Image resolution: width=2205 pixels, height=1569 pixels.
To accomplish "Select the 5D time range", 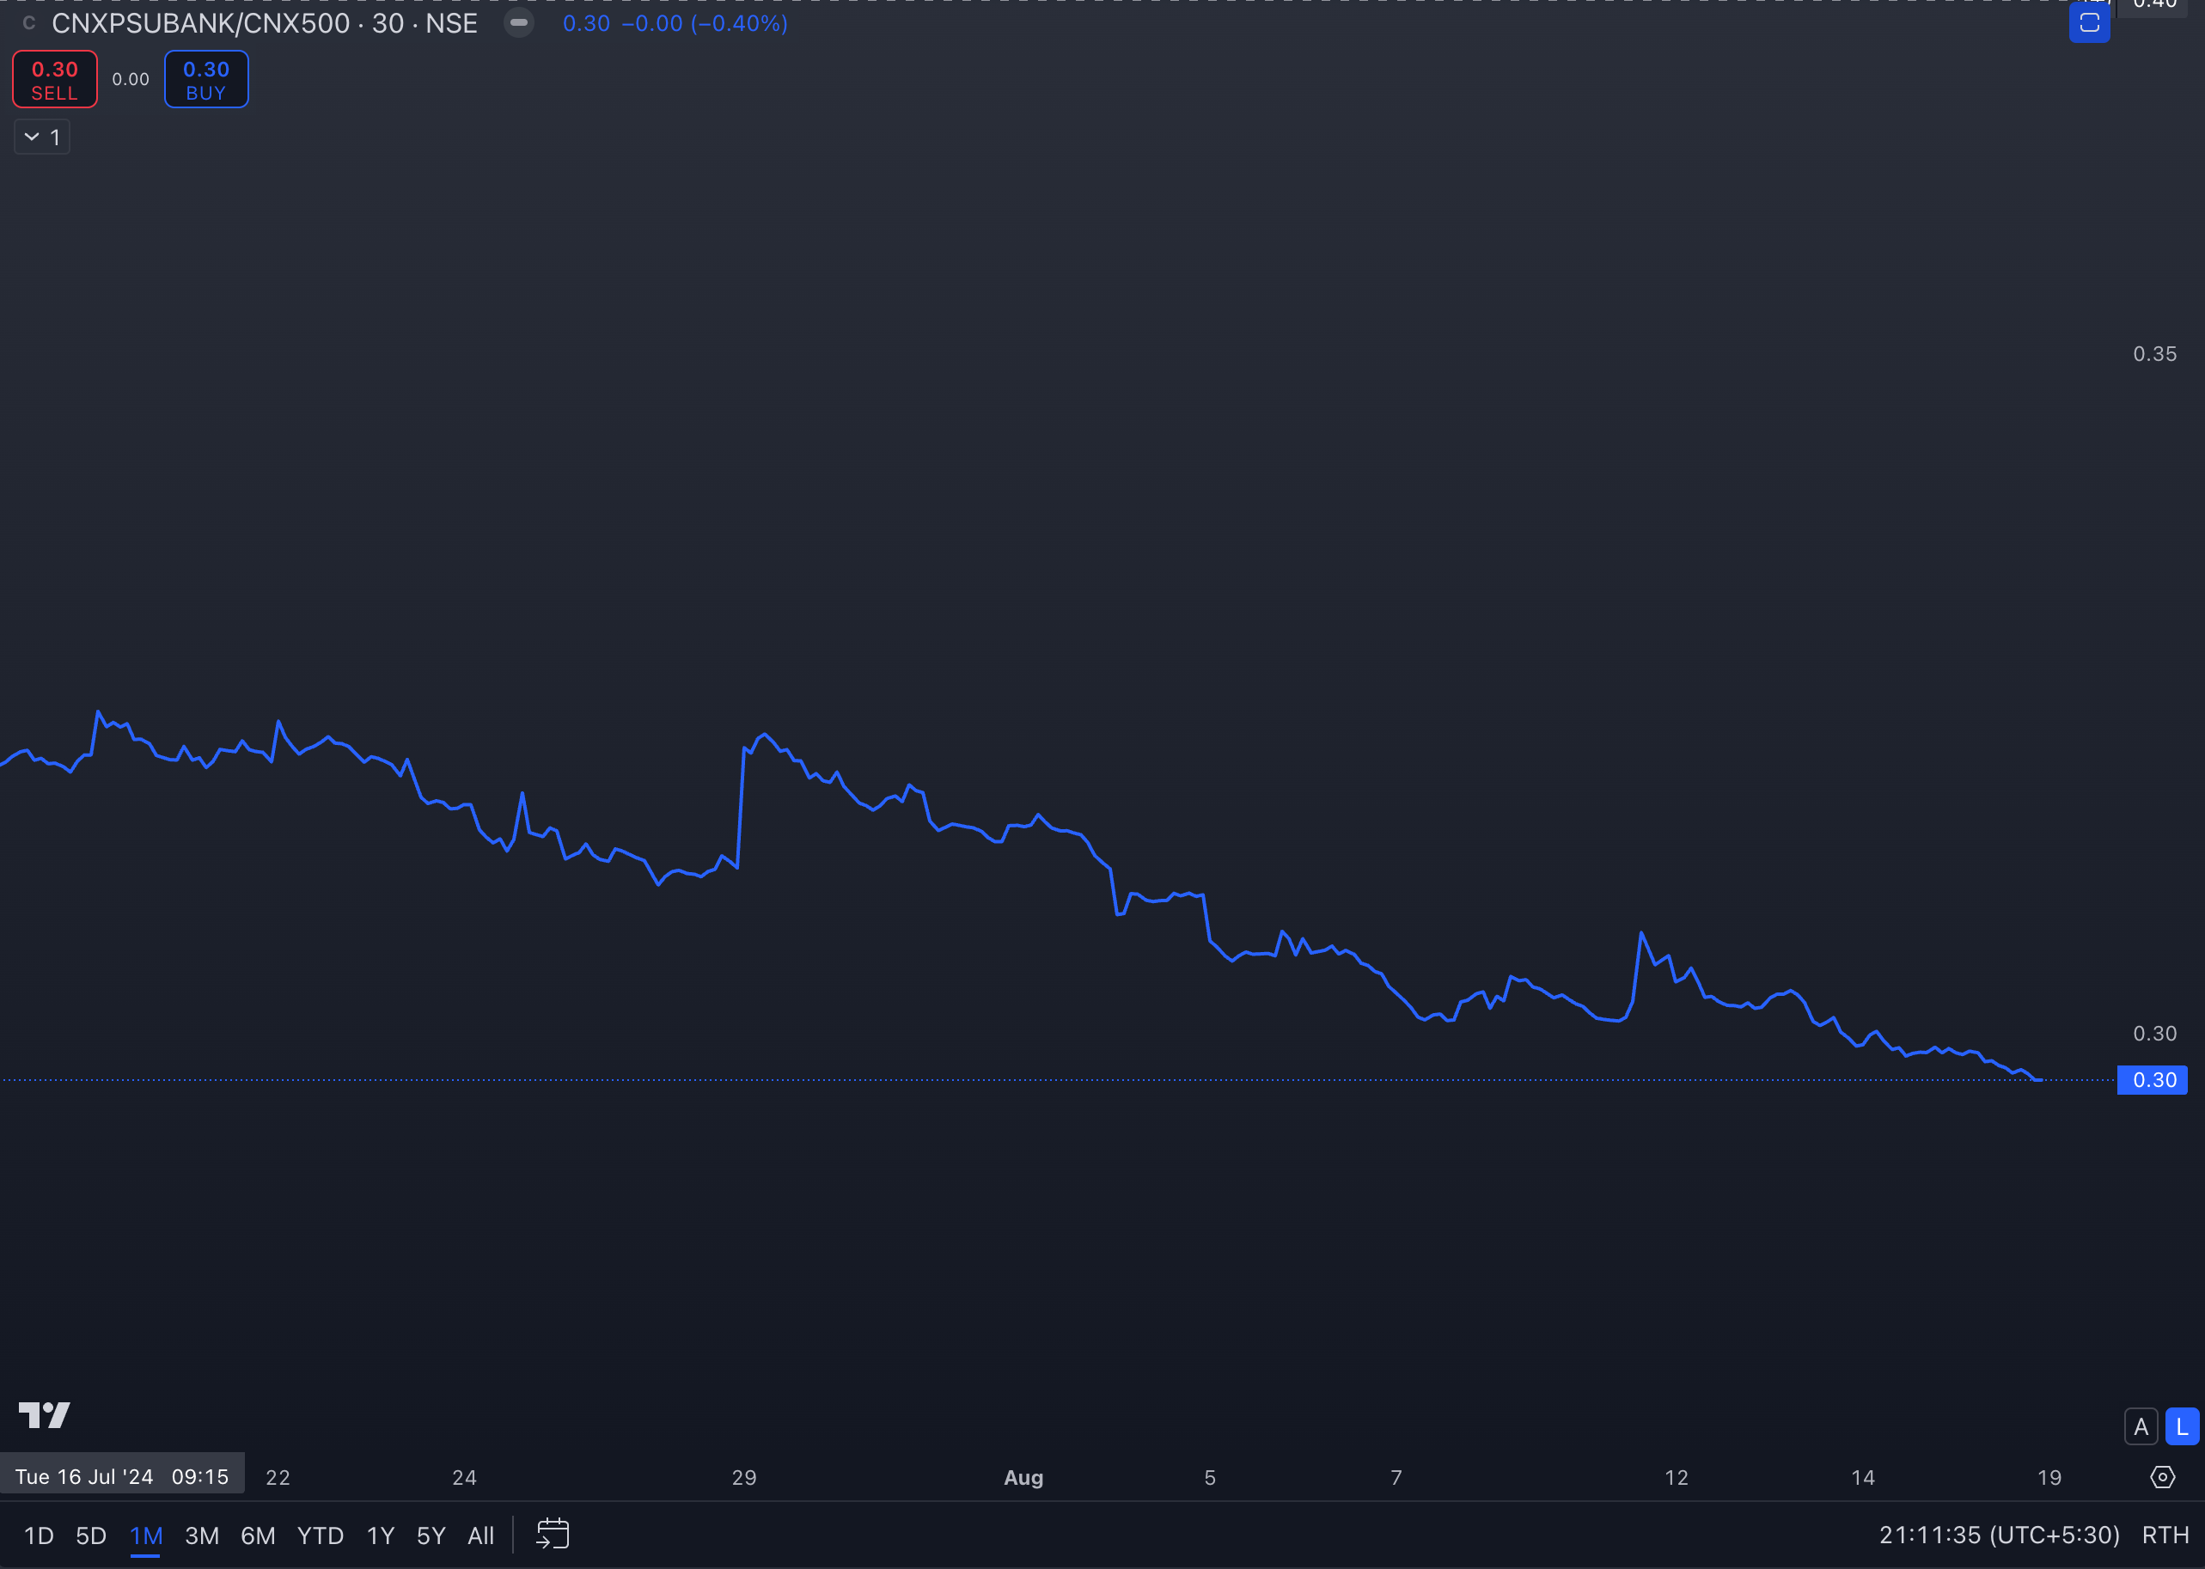I will [91, 1535].
